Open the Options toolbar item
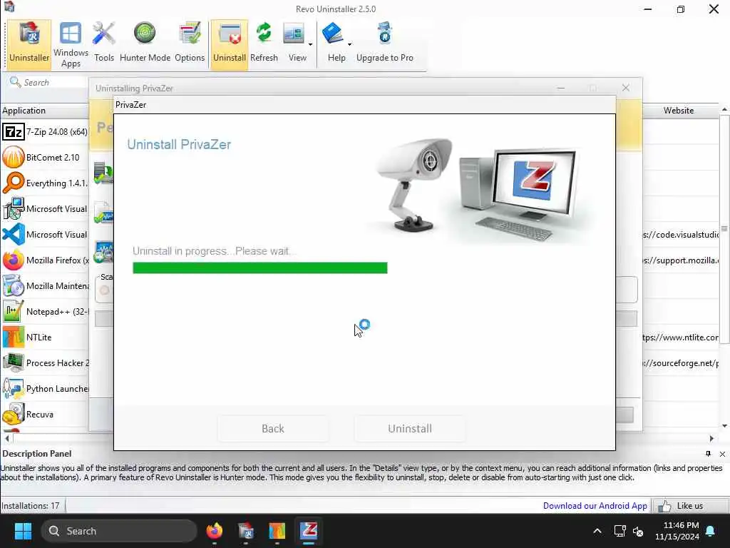This screenshot has width=730, height=548. coord(190,43)
